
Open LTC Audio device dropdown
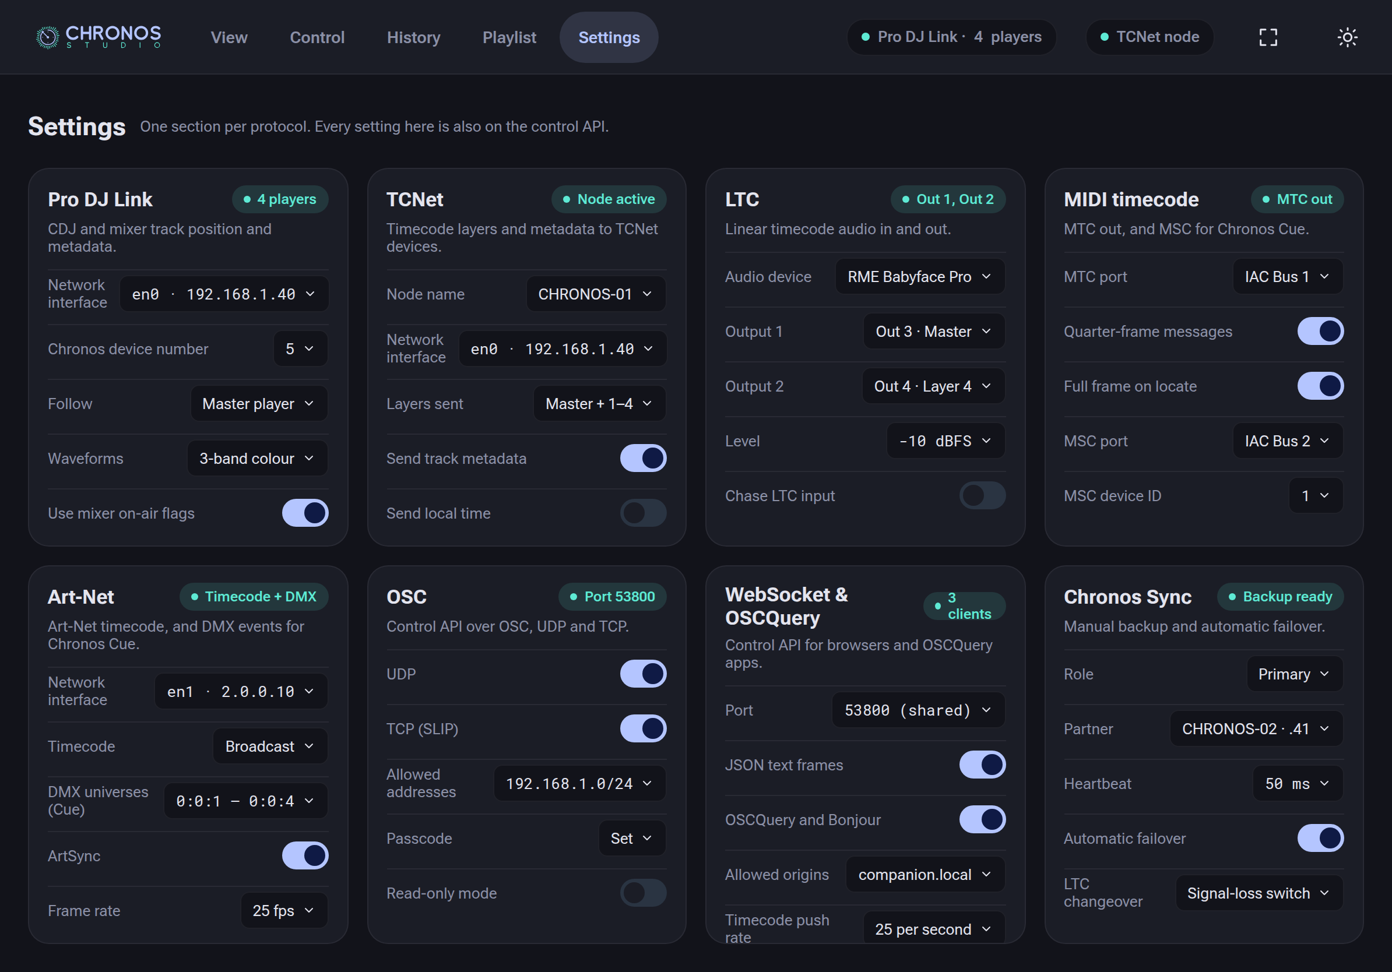[920, 276]
